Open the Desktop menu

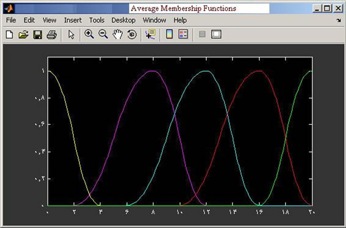[123, 20]
